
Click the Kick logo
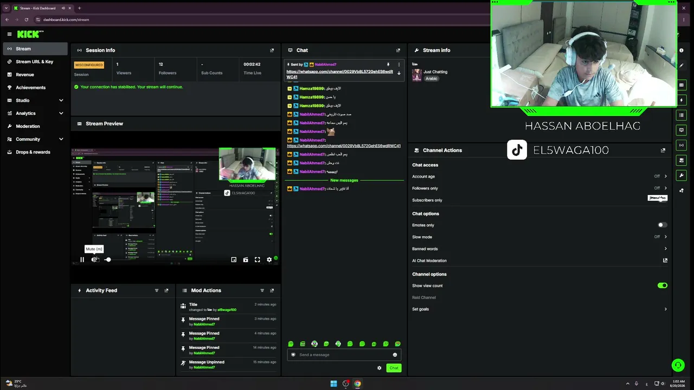tap(29, 34)
